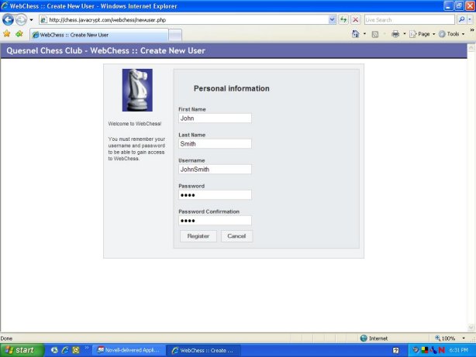Switch to WebChess taskbar window button
This screenshot has width=476, height=357.
203,350
